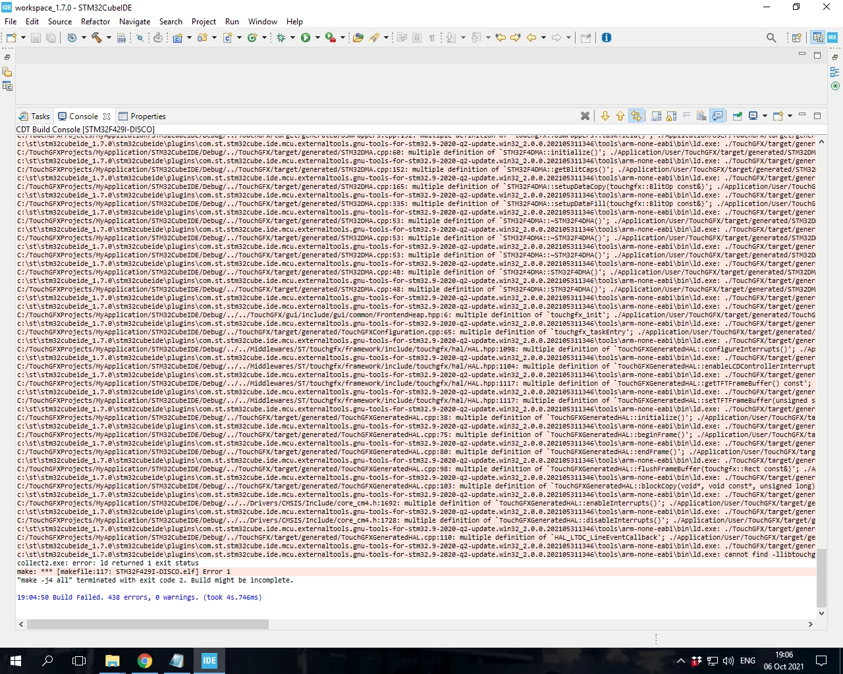Expand the Build hammer dropdown arrow
Image resolution: width=843 pixels, height=674 pixels.
[x=109, y=38]
